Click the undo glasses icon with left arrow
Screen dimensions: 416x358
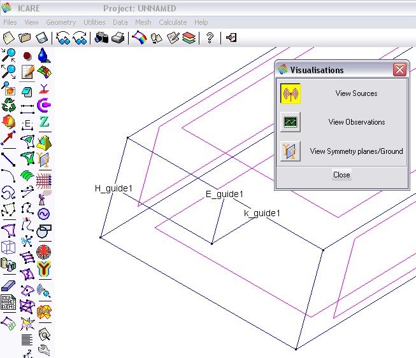[x=63, y=38]
